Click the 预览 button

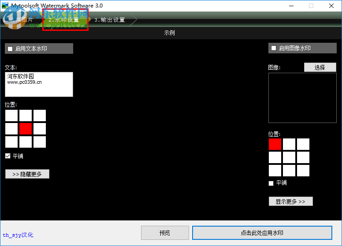165,233
